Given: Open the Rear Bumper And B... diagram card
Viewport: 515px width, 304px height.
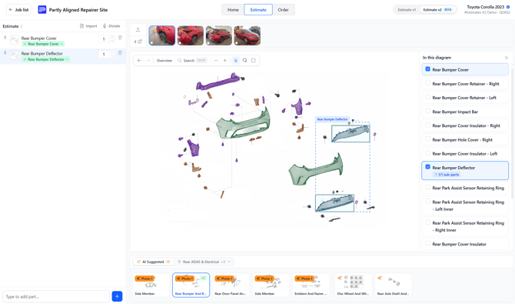Looking at the screenshot, I should tap(191, 285).
